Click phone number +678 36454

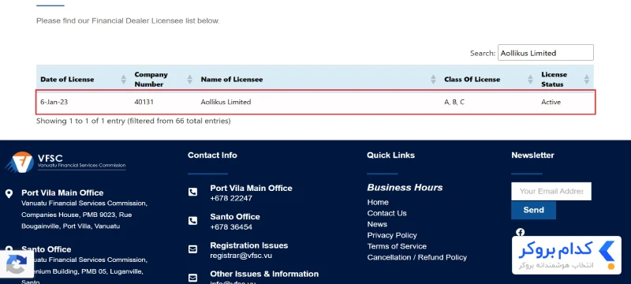click(231, 227)
